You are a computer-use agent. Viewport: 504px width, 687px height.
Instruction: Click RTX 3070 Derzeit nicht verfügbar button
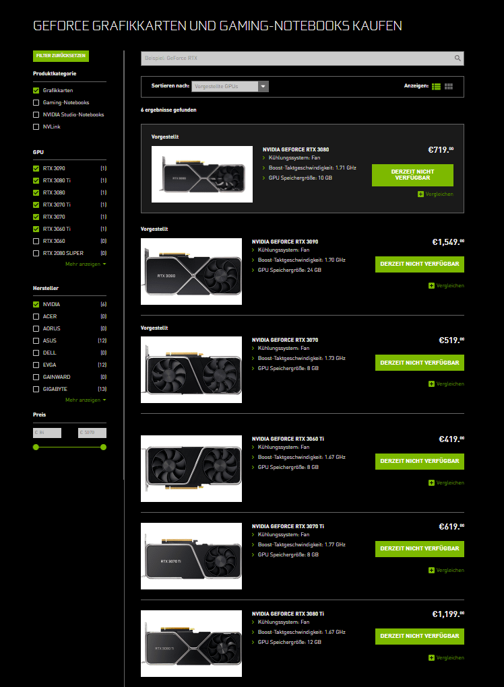coord(419,363)
